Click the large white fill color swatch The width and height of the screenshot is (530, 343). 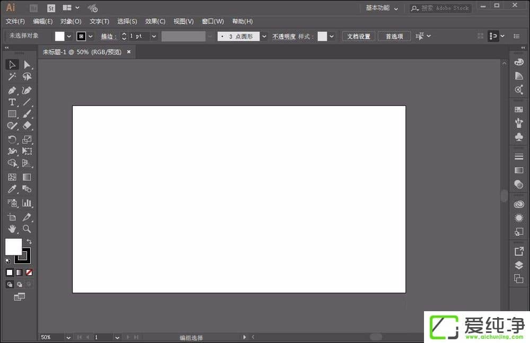(13, 246)
